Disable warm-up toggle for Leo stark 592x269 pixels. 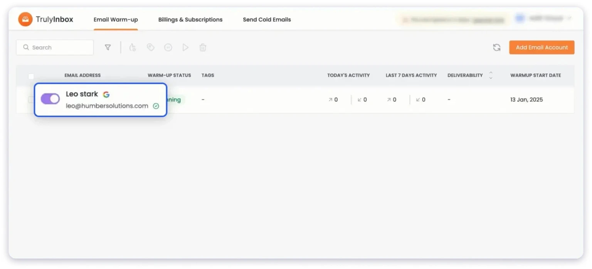50,99
